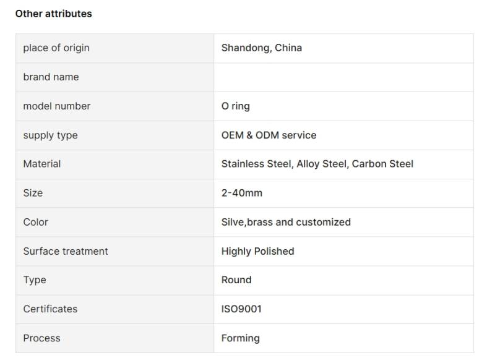495x363 pixels.
Task: Click the "Forming" process value
Action: (241, 338)
